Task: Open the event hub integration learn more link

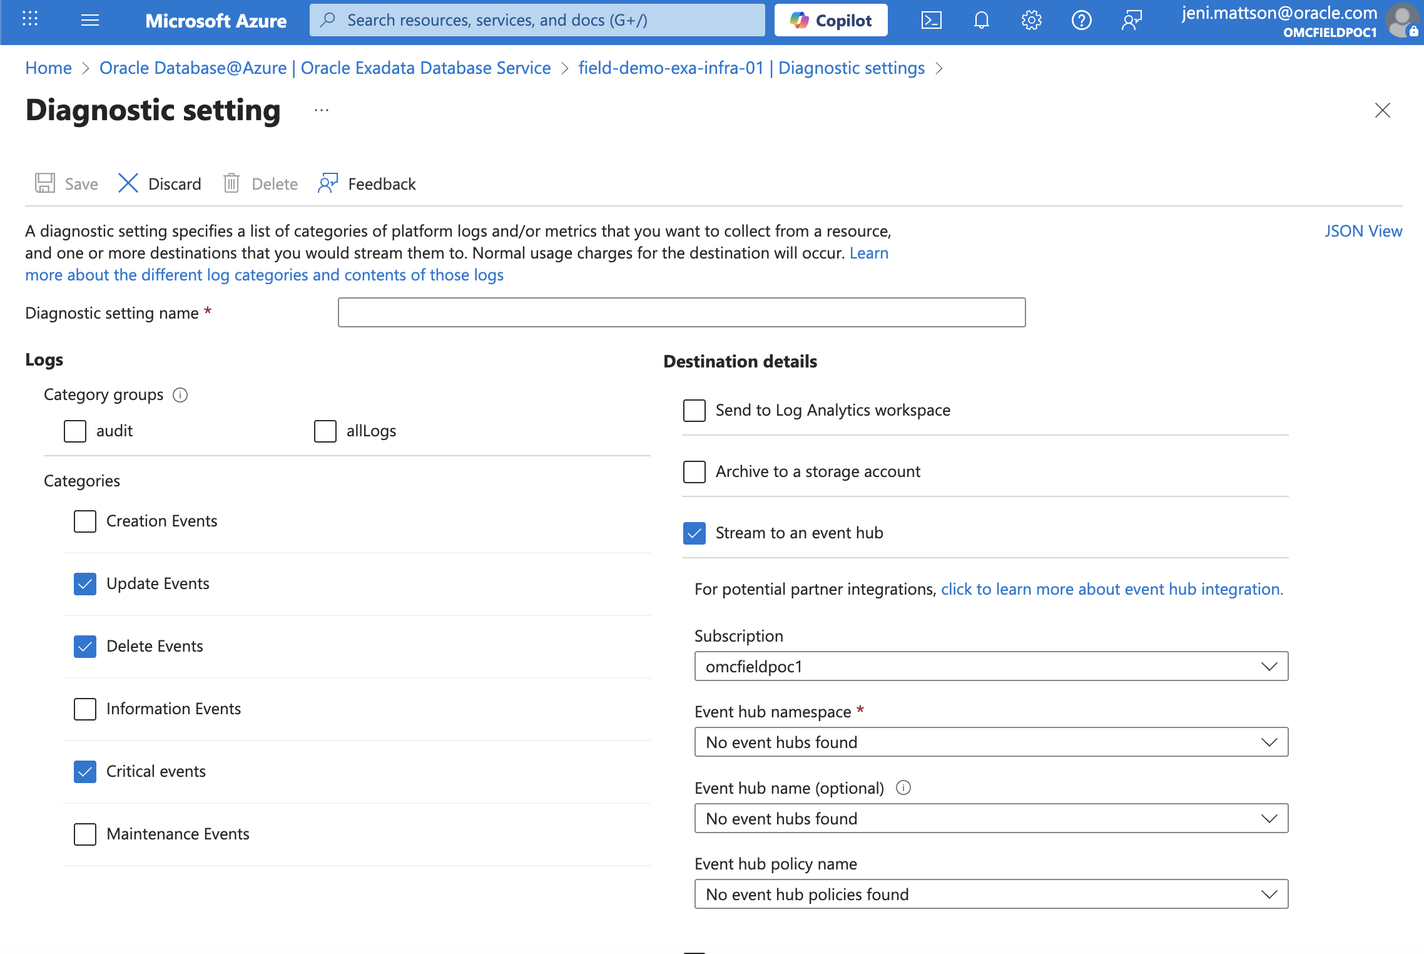Action: click(x=1111, y=589)
